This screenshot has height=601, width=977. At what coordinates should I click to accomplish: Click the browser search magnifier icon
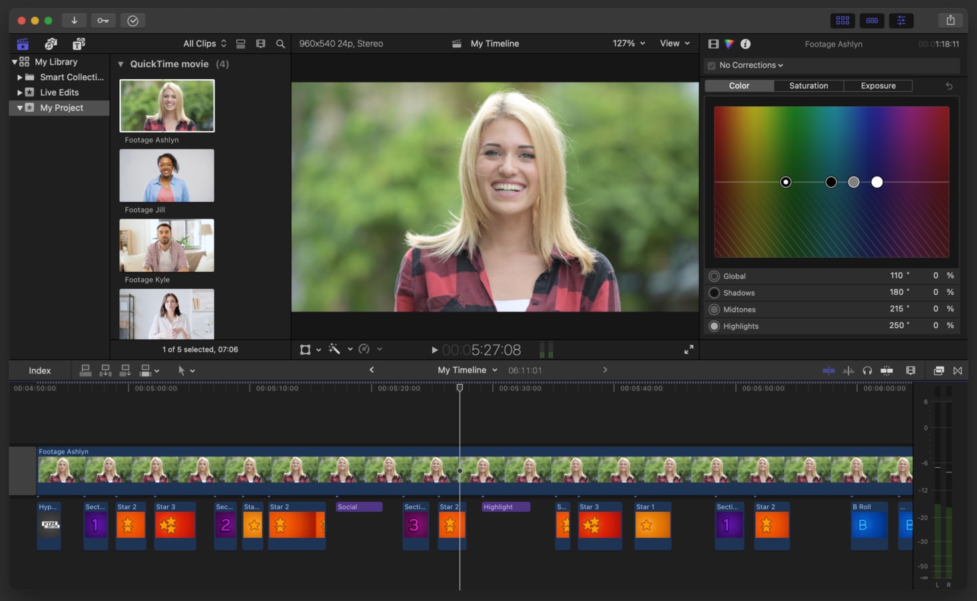point(280,44)
